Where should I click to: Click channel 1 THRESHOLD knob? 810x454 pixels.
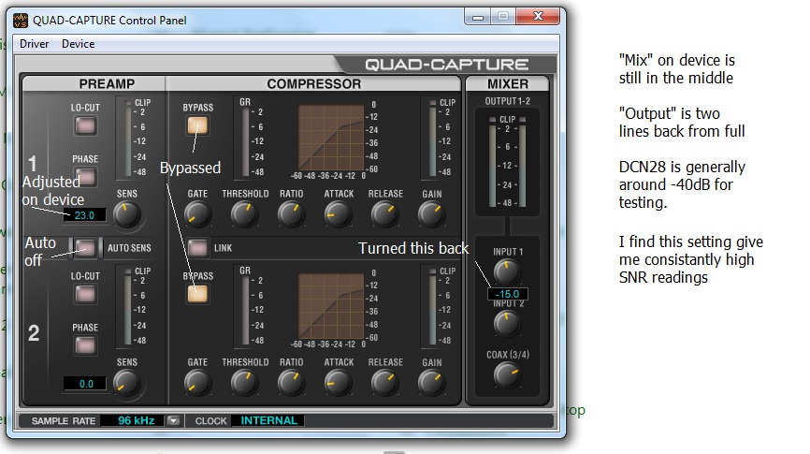tap(244, 214)
